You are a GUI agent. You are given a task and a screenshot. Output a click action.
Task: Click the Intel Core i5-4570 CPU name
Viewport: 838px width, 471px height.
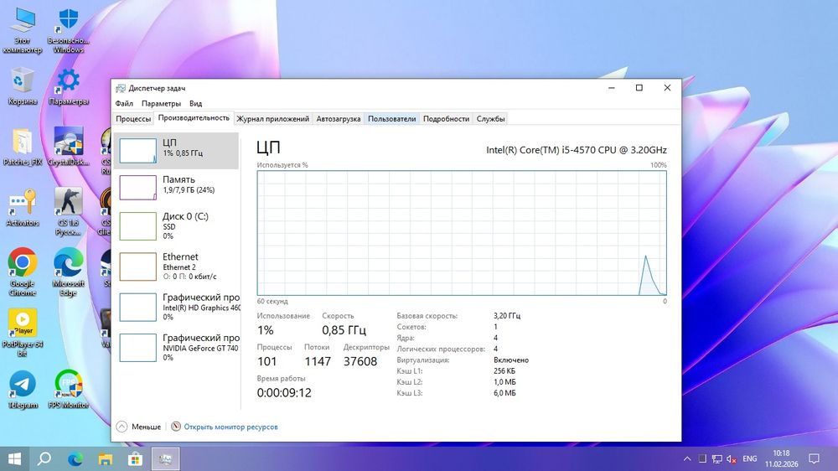pos(577,150)
